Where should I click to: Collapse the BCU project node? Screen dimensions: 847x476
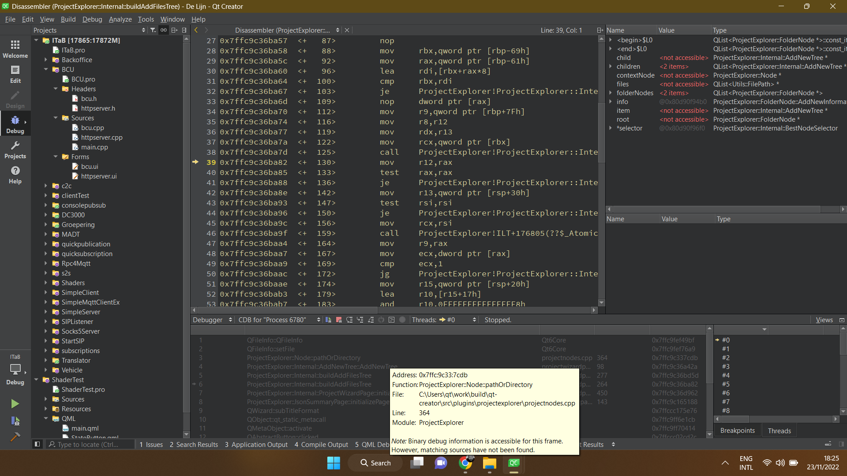[46, 69]
